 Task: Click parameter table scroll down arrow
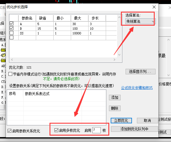pyautogui.click(x=119, y=55)
